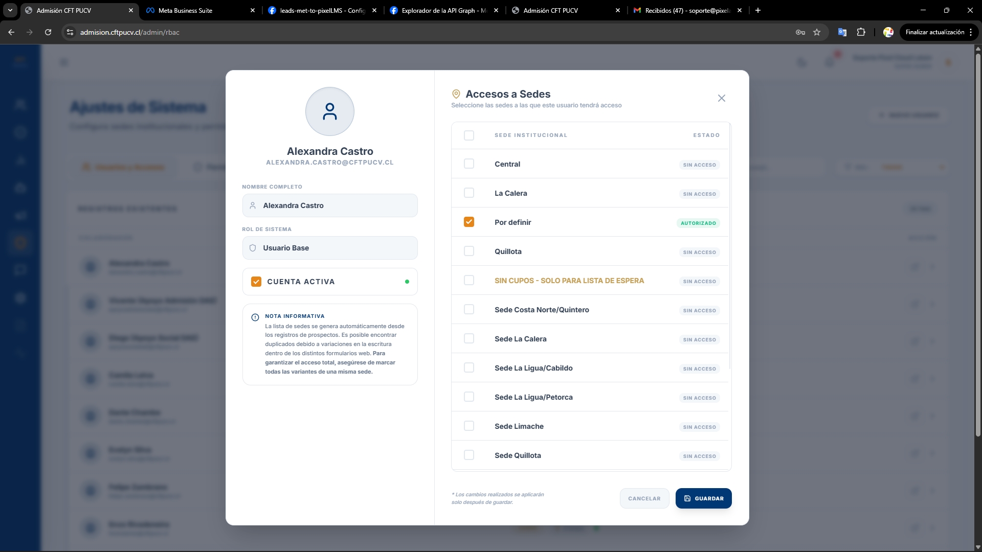Click the Sede Institucional column header
Viewport: 982px width, 552px height.
click(x=531, y=135)
